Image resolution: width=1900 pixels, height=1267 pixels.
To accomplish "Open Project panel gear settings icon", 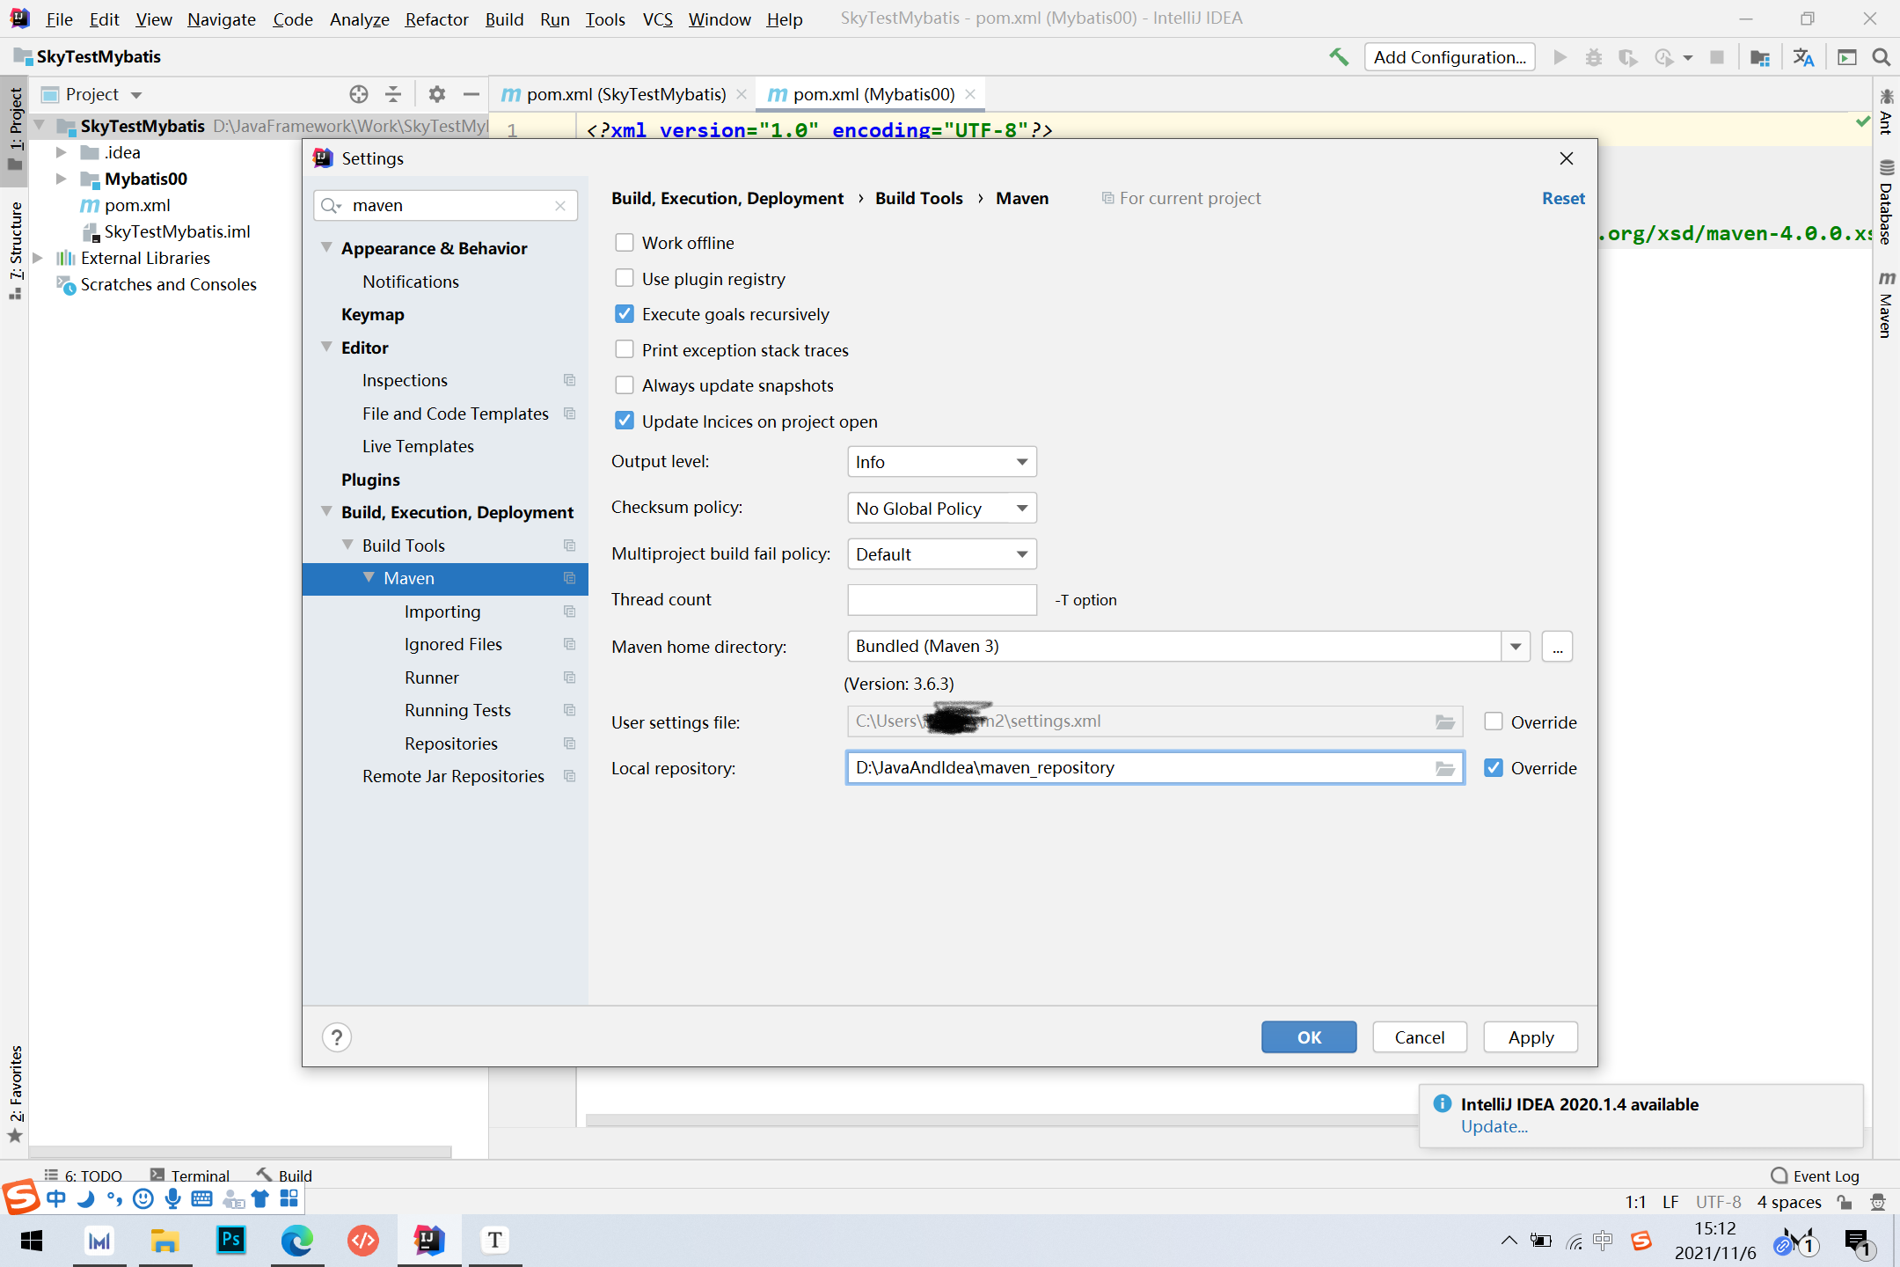I will click(436, 94).
